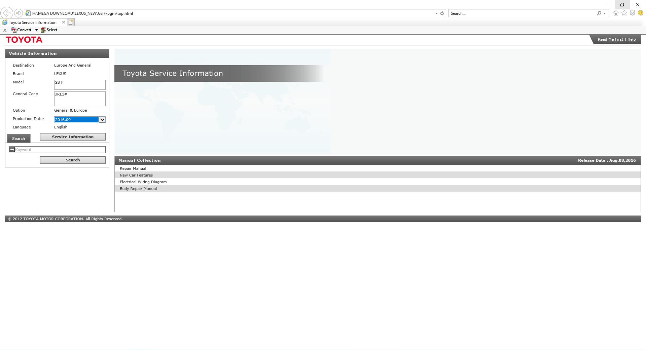Screen dimensions: 646x350
Task: Close the browser window
Action: pos(638,5)
